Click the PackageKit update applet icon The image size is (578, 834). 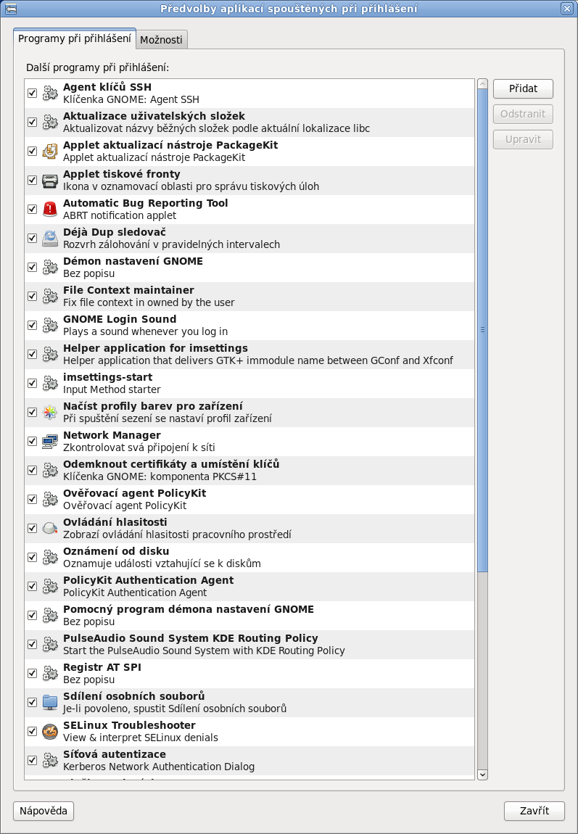[50, 151]
